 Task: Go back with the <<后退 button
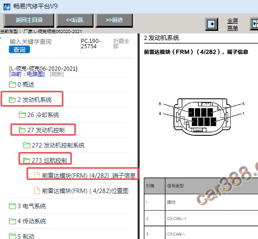click(x=75, y=20)
